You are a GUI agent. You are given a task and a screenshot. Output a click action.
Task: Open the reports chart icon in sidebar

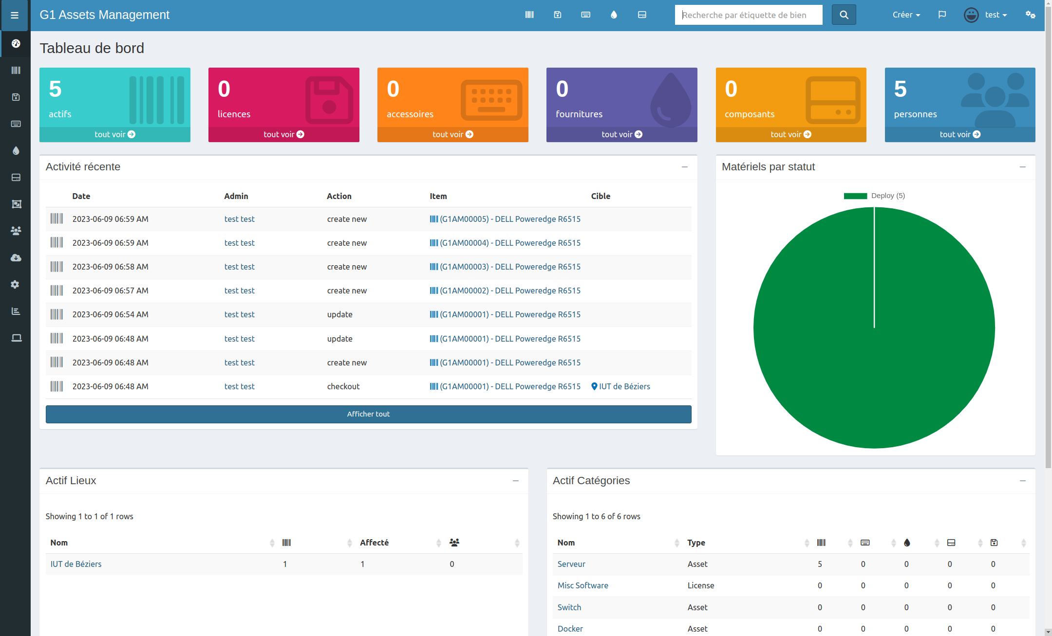16,311
